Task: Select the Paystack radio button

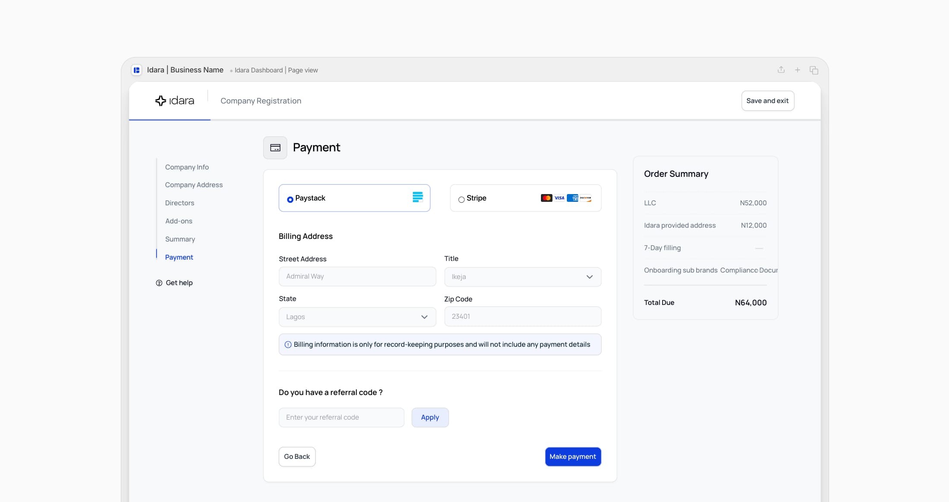Action: [x=290, y=199]
